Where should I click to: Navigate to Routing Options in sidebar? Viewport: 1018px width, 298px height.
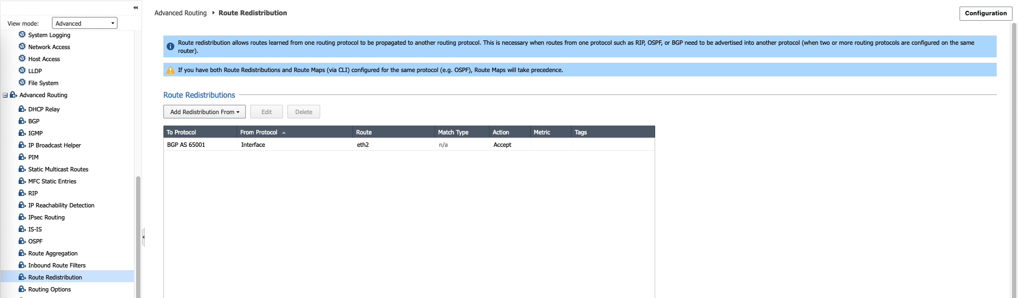[x=50, y=289]
